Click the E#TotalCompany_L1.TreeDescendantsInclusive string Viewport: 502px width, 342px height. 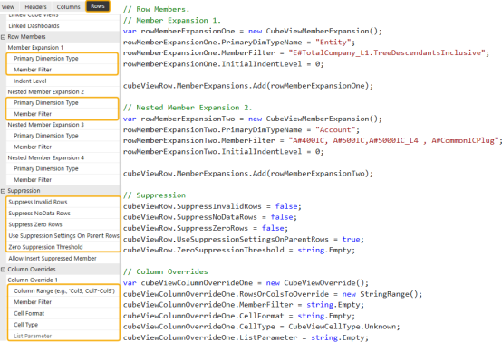pos(387,53)
